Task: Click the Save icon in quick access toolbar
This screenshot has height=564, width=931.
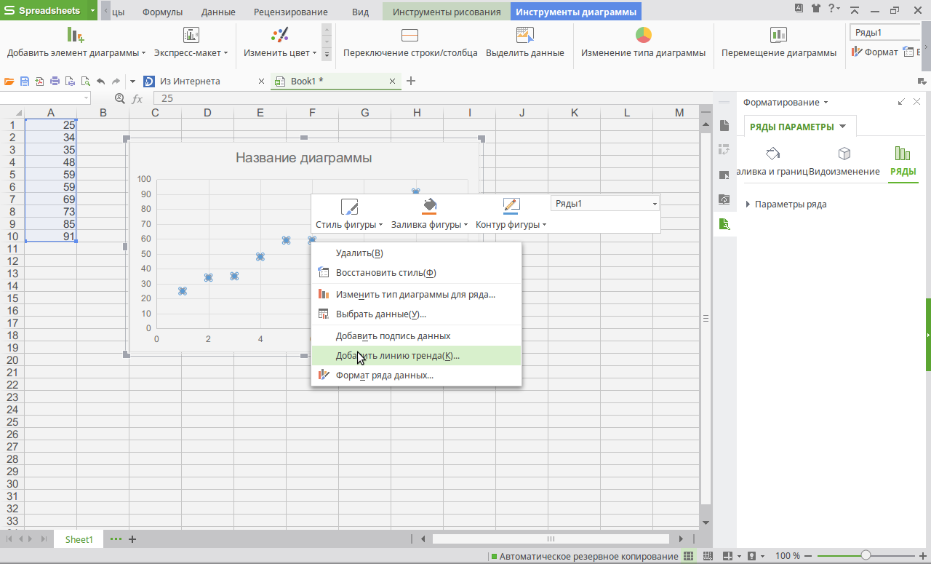Action: (x=25, y=82)
